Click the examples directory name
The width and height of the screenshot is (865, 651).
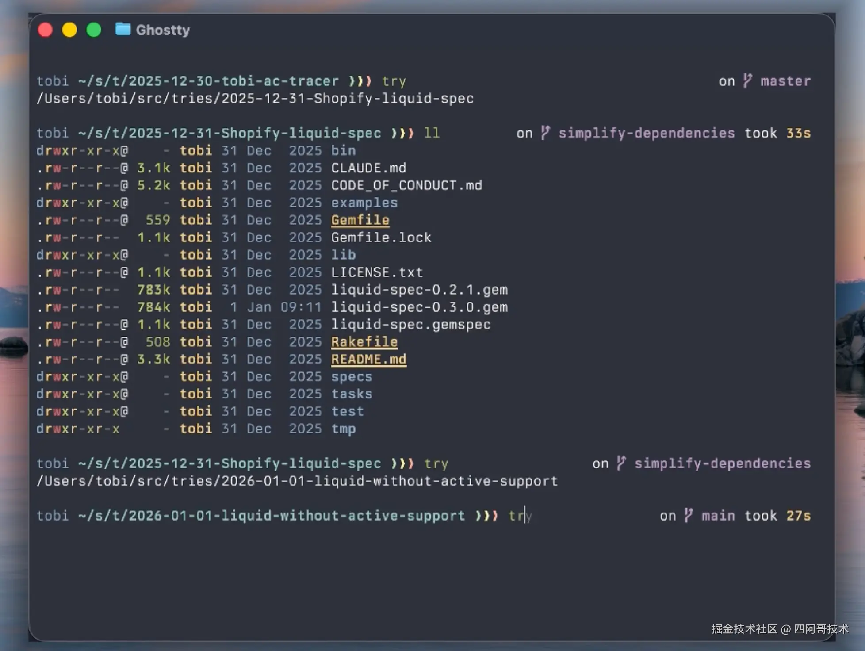(x=364, y=203)
